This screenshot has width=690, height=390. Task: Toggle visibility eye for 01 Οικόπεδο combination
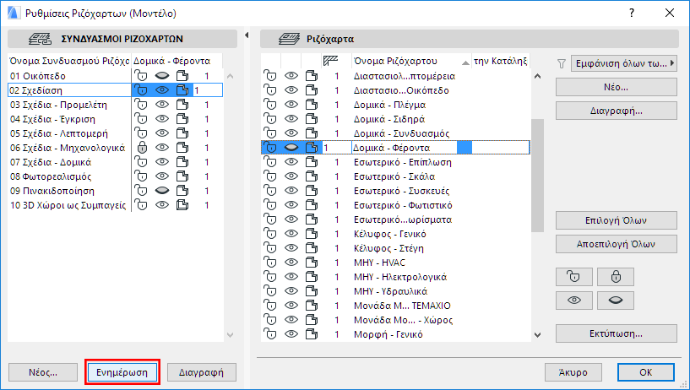(x=163, y=76)
